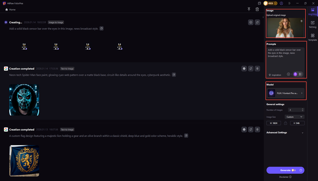Click the export upload icon in the top bar

249,9
